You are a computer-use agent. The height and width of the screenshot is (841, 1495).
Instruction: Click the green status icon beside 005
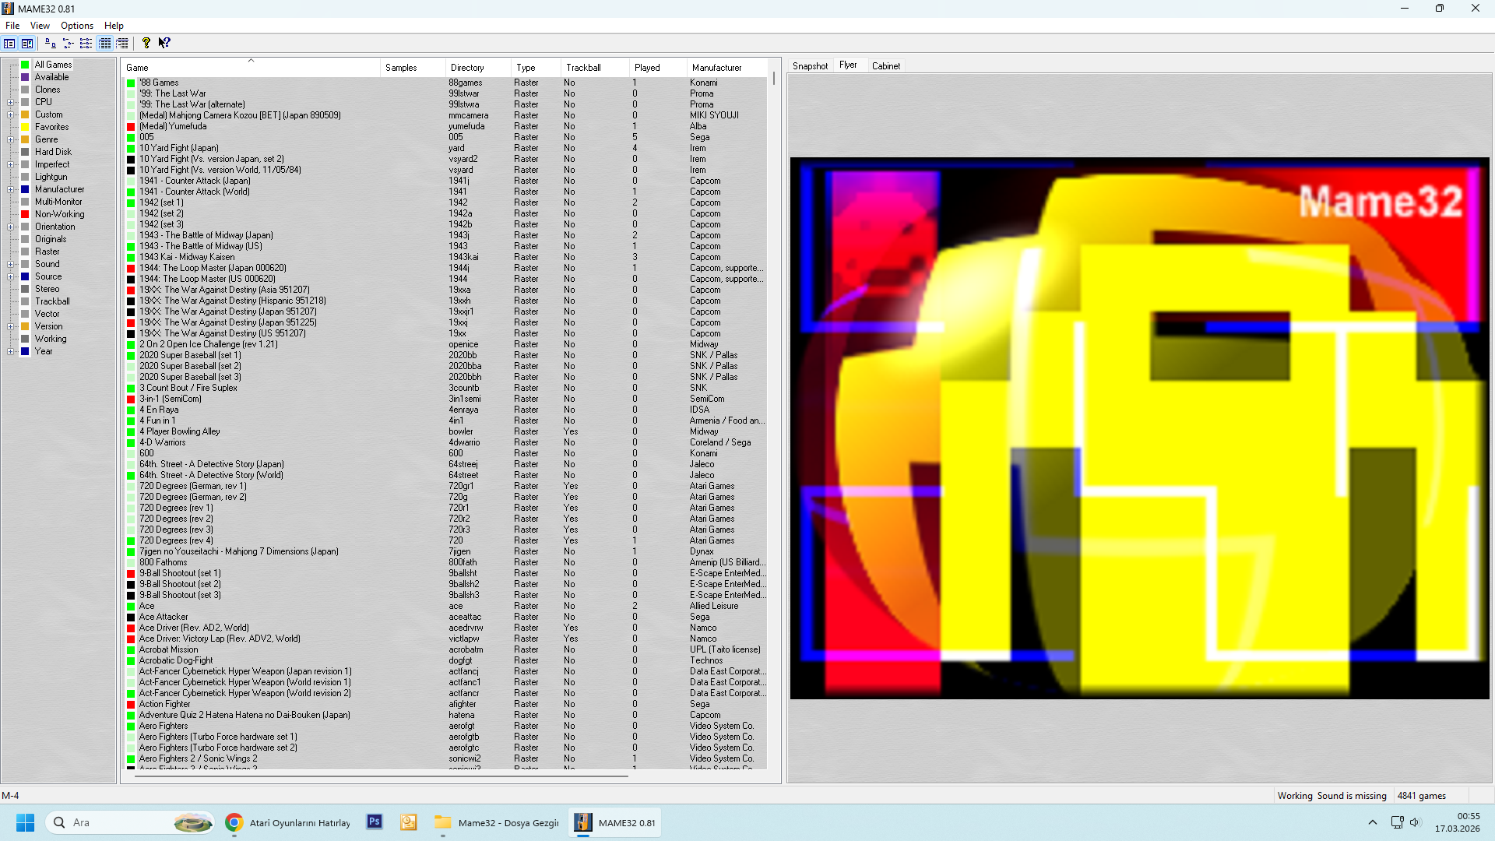[131, 137]
